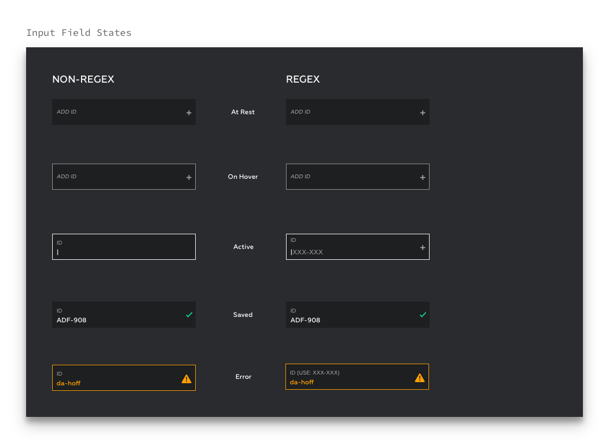
Task: Click the green checkmark in Non-Regex Saved field
Action: 189,315
